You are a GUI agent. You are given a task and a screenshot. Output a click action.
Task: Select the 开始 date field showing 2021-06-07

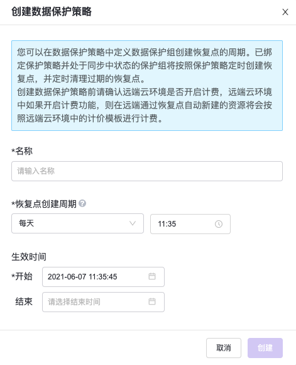click(103, 277)
